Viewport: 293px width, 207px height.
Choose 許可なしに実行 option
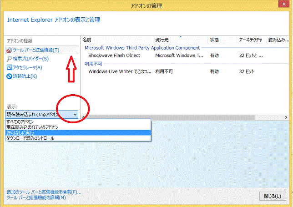(x=78, y=133)
